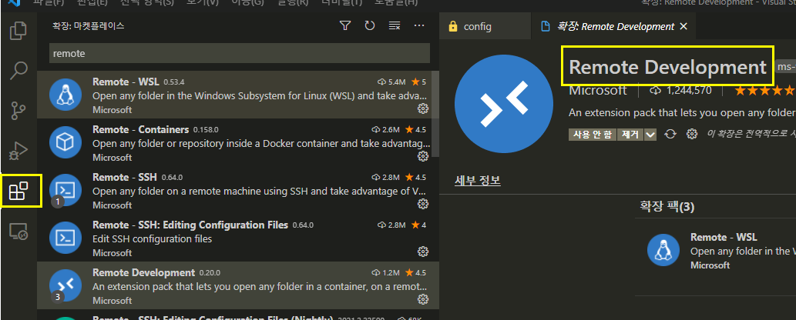Click the Remote - WSL penguin icon in list
This screenshot has height=320, width=796.
point(65,95)
